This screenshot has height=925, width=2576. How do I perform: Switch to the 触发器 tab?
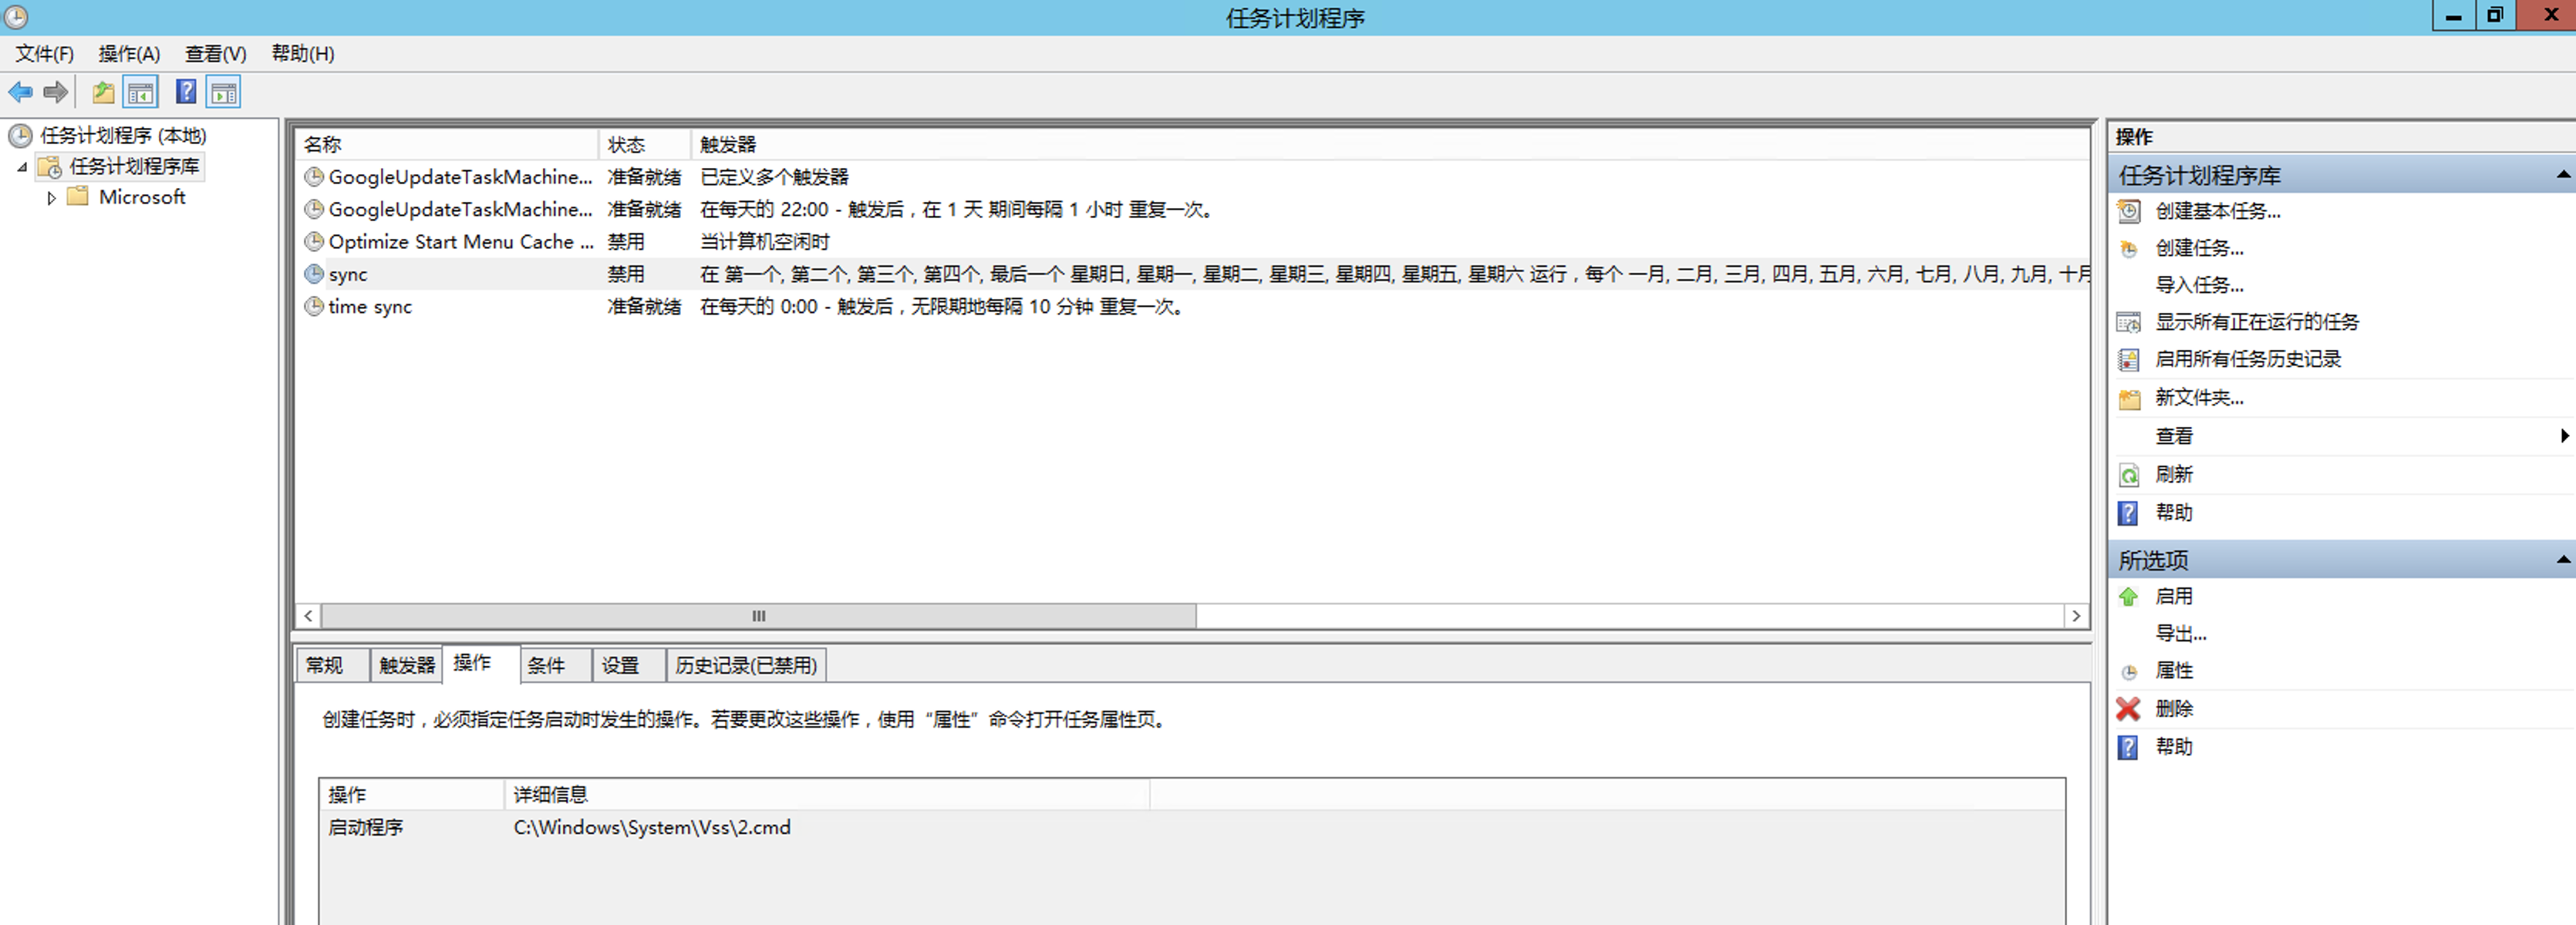pos(406,665)
